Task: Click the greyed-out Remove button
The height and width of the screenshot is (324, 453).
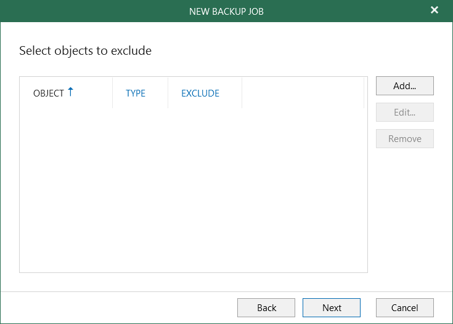Action: [x=404, y=139]
